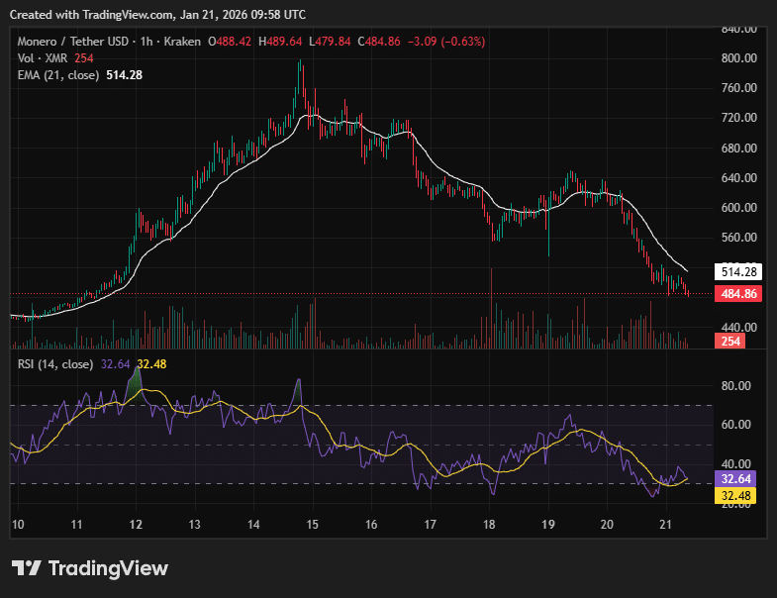Click the TradingView wordmark at bottom left
This screenshot has width=777, height=598.
[108, 568]
